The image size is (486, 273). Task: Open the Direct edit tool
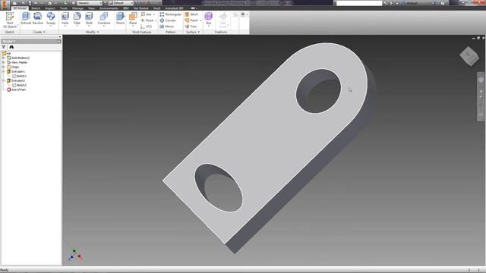coord(120,18)
